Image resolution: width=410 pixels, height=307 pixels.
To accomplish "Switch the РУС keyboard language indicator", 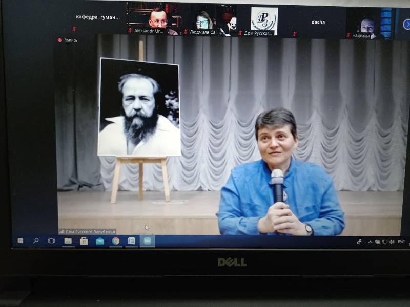I will coord(401,242).
